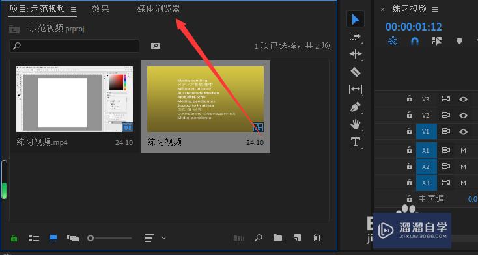Target the V3 track label
478x255 pixels.
click(425, 99)
